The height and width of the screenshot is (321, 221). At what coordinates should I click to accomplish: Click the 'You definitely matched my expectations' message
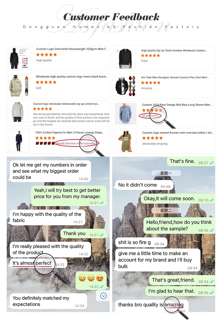(x=48, y=301)
